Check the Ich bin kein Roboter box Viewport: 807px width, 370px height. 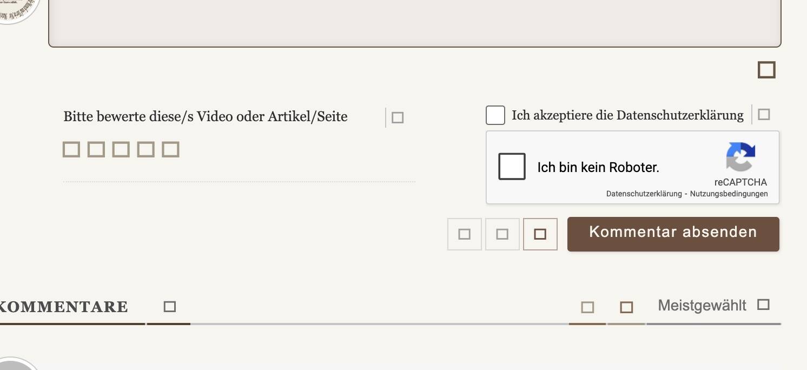(512, 167)
